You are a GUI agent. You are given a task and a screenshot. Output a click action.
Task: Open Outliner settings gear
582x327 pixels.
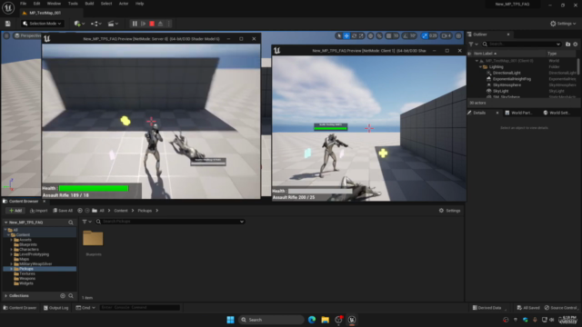click(x=576, y=45)
